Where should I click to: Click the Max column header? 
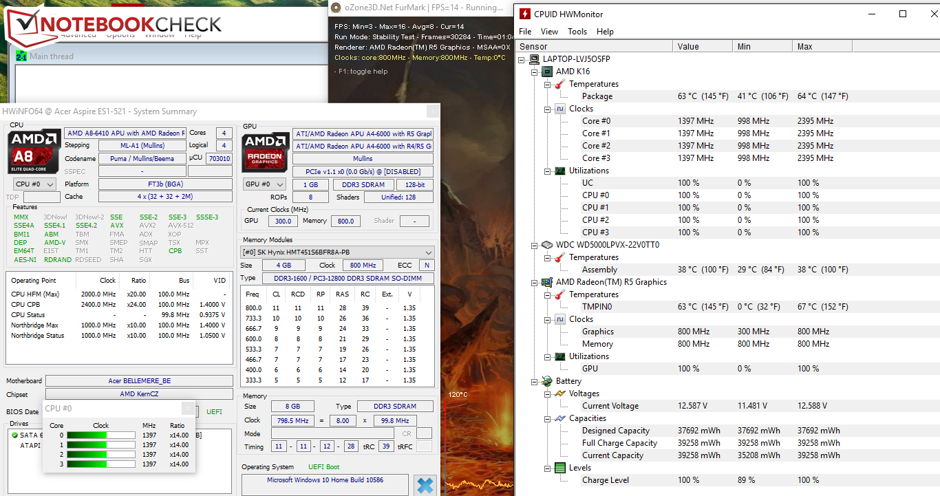[x=822, y=46]
